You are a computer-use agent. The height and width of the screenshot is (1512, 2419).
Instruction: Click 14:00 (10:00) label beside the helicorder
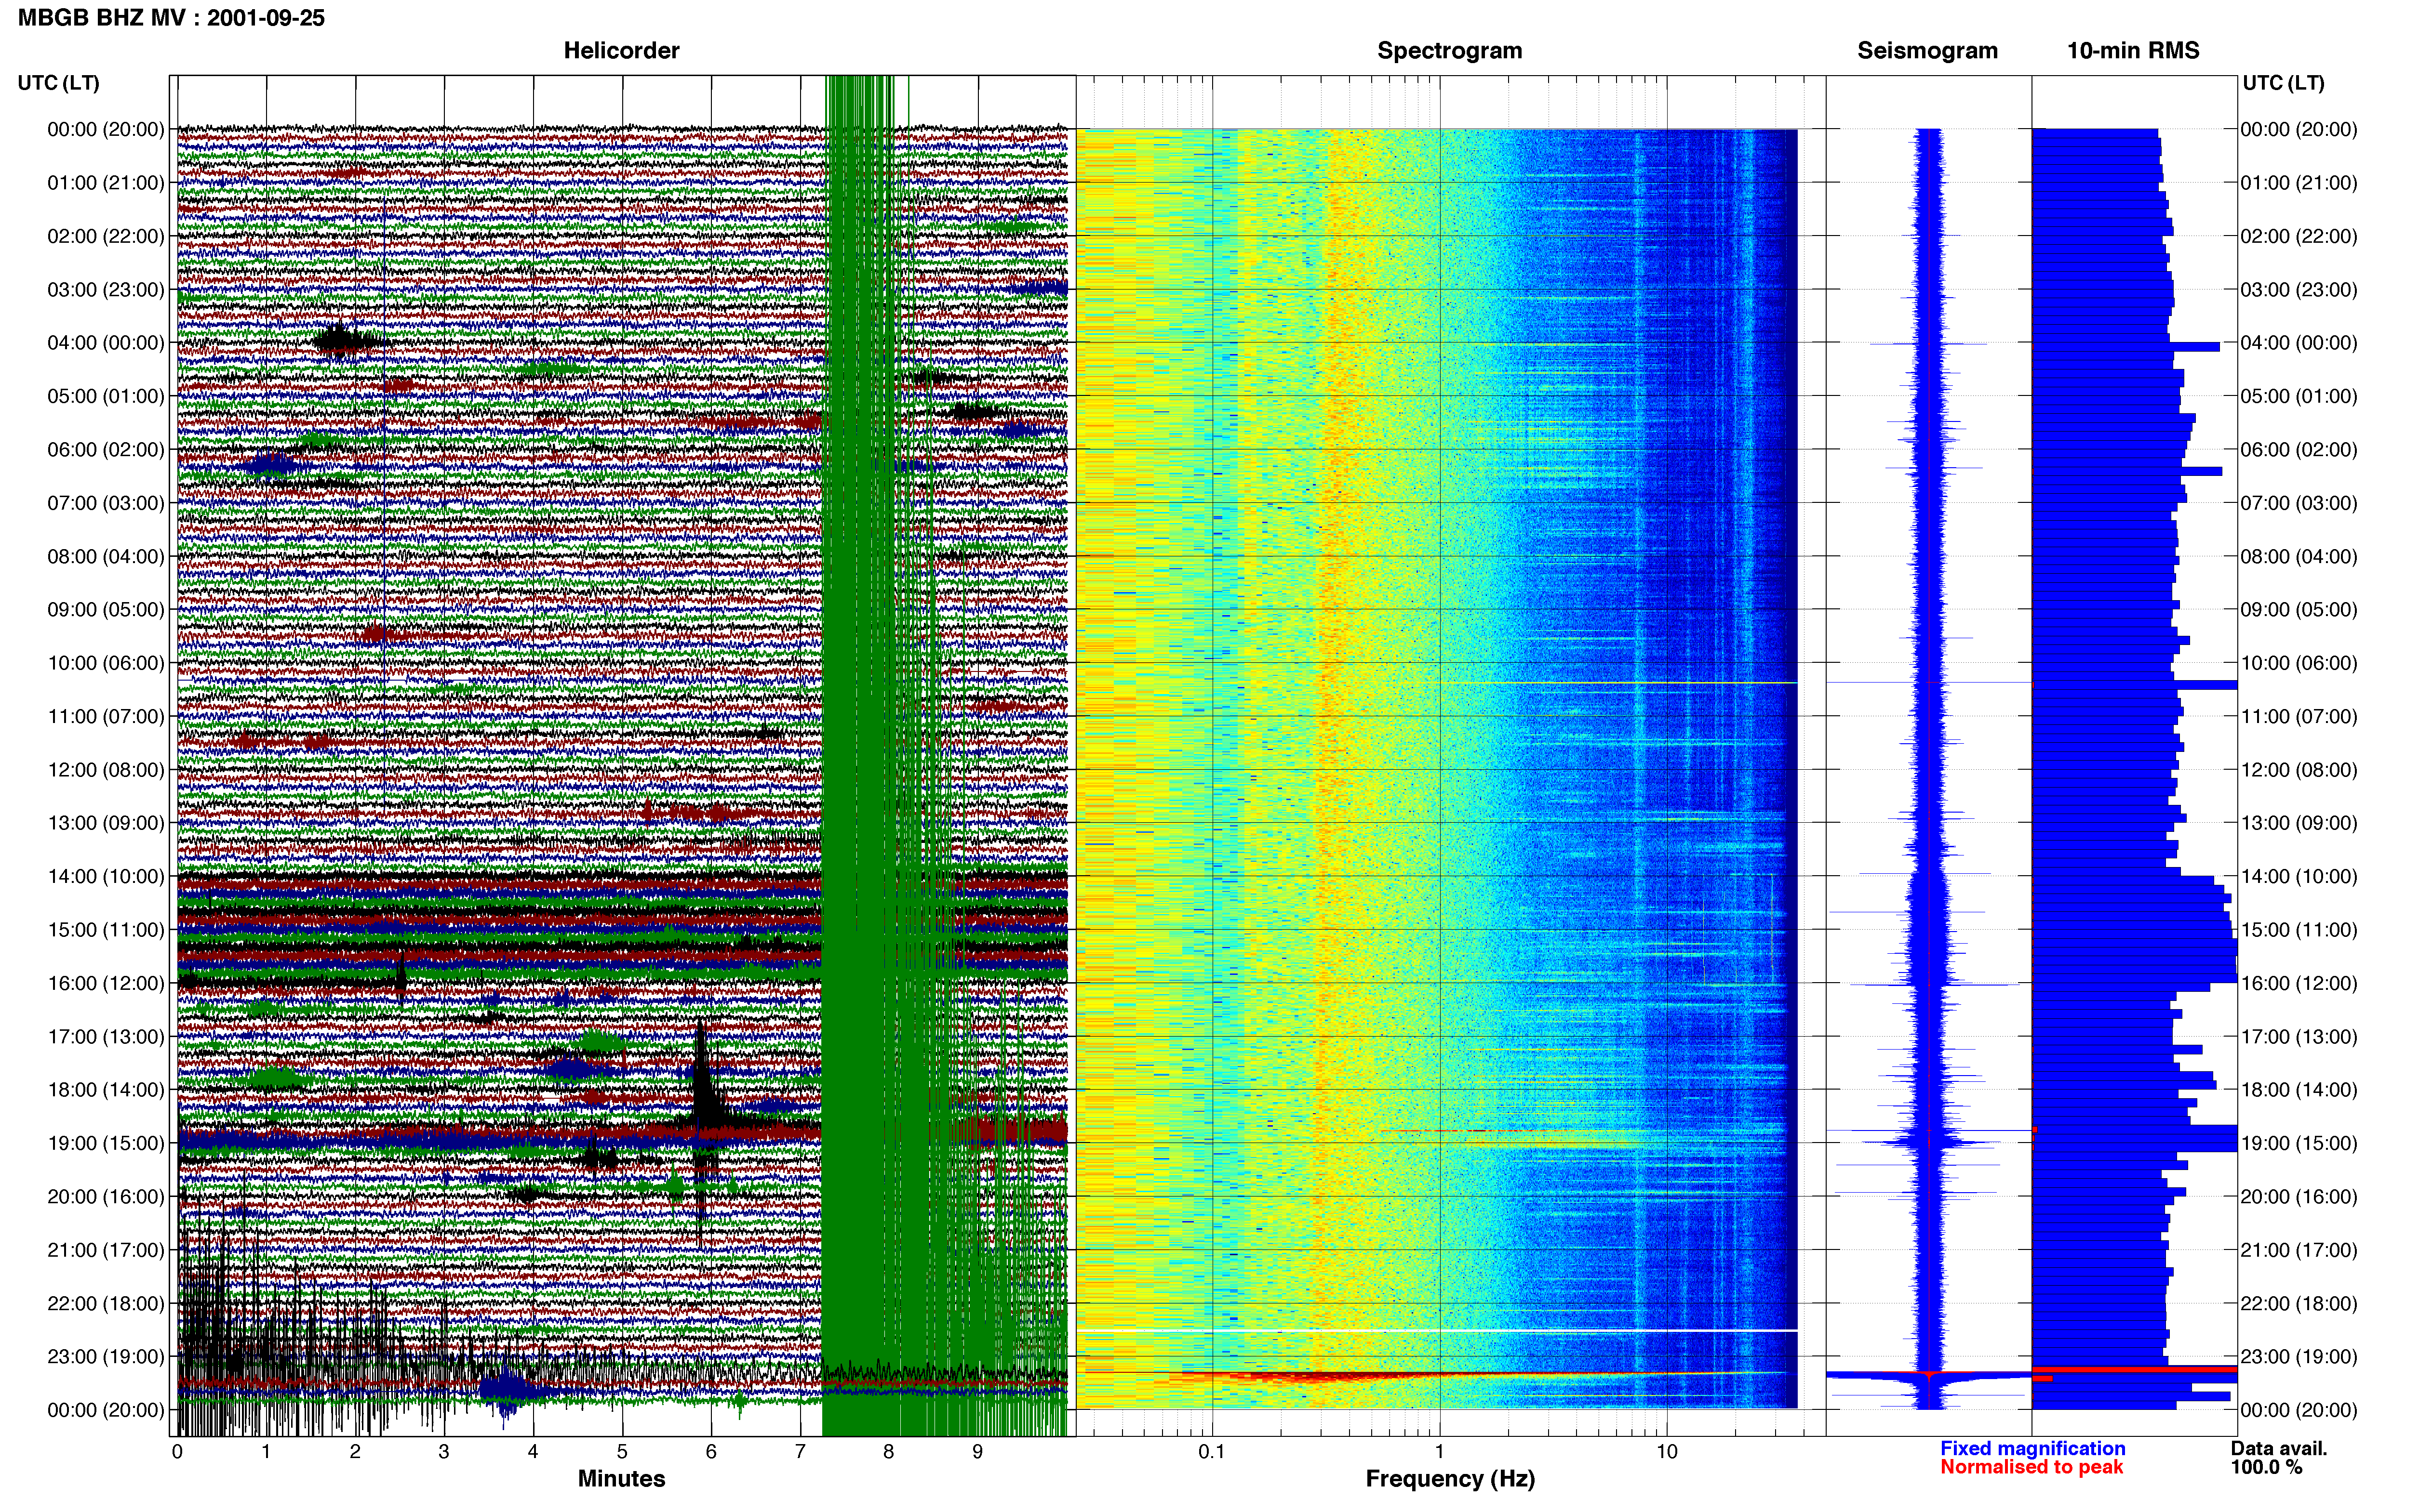(106, 877)
